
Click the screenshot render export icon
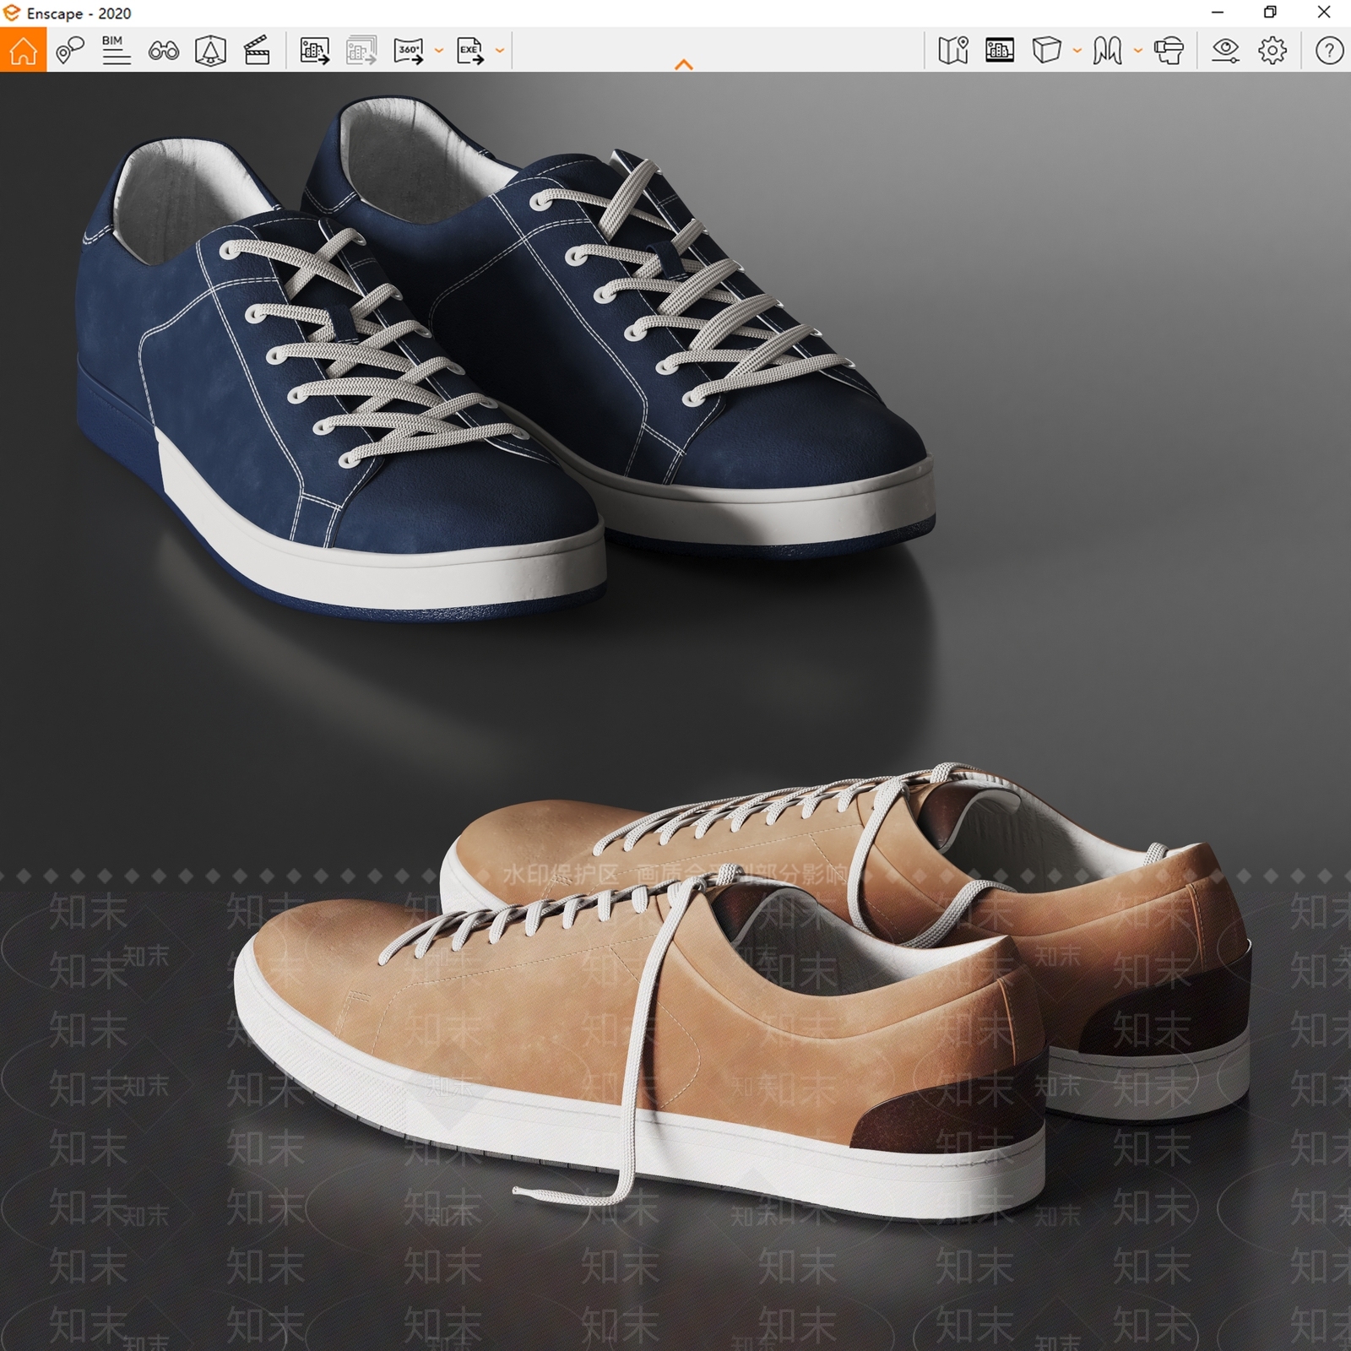[315, 51]
